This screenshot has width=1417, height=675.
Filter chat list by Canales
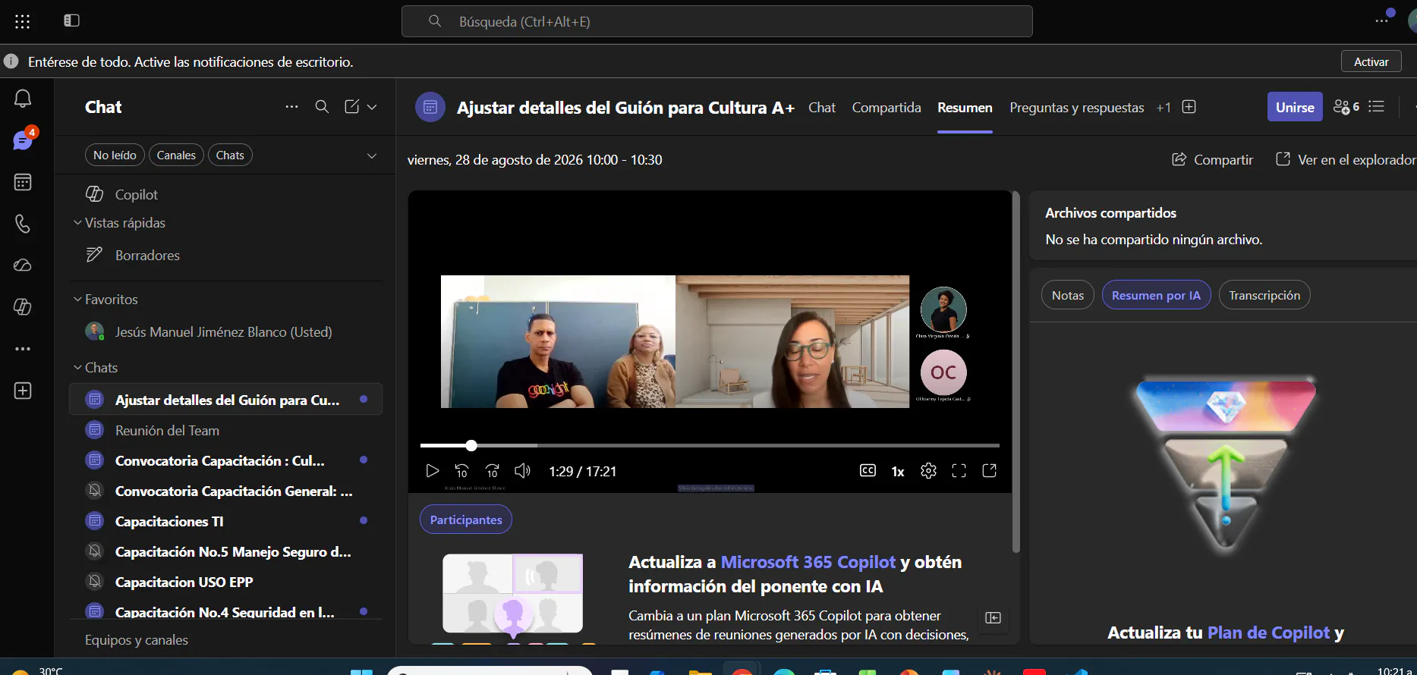tap(176, 155)
